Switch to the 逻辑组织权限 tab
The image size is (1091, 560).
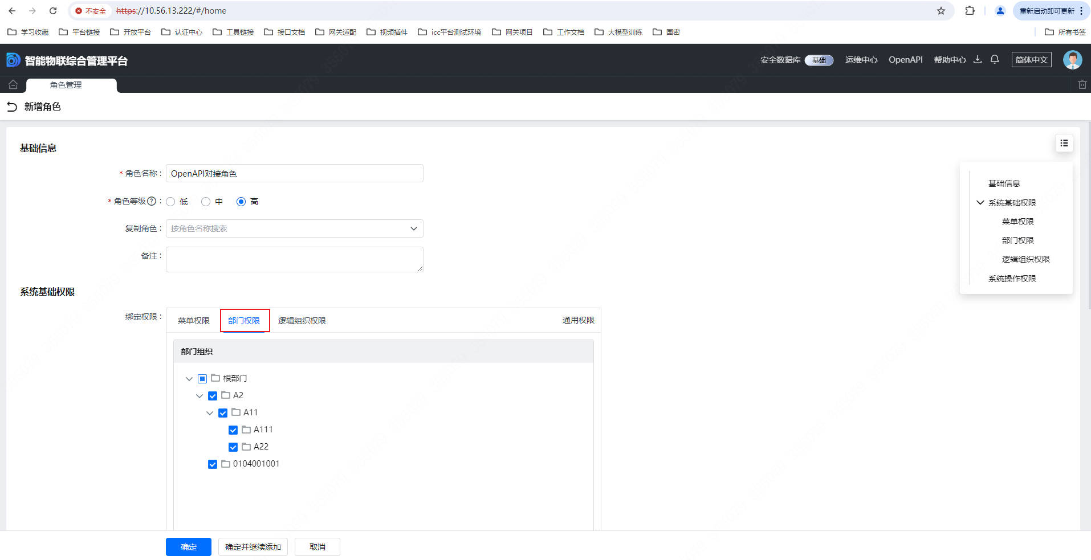pos(302,321)
